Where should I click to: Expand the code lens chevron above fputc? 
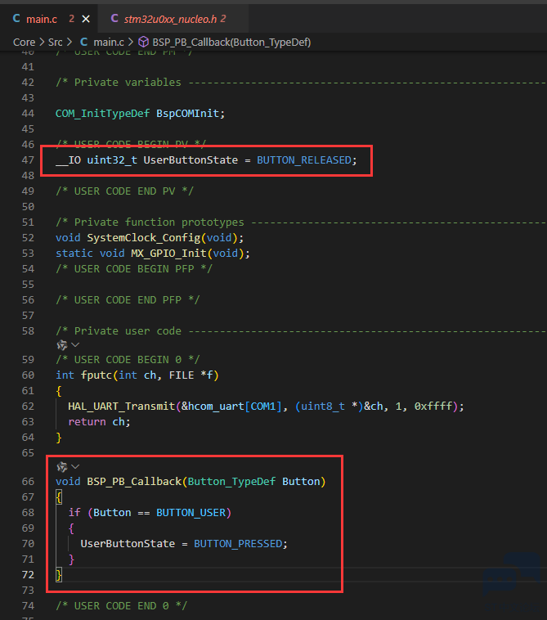(75, 345)
